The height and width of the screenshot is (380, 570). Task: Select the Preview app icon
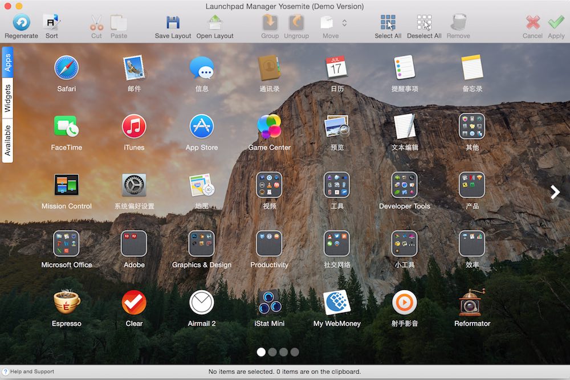point(337,126)
